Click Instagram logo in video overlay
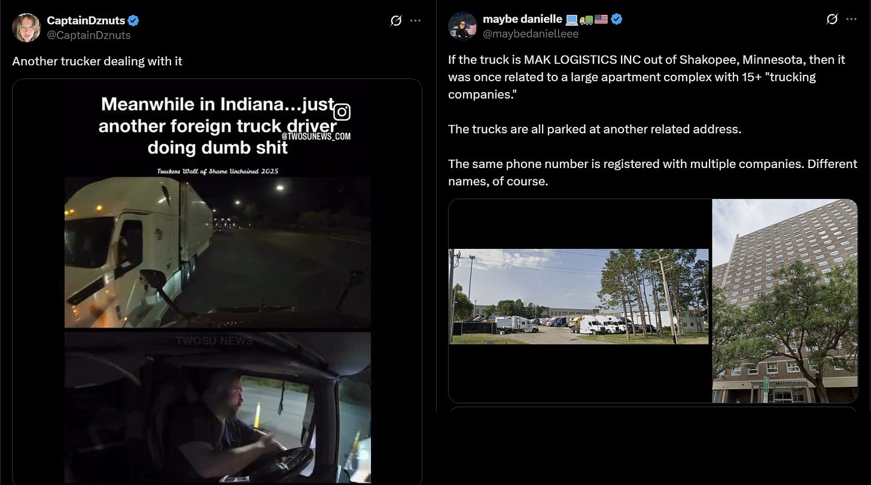Image resolution: width=871 pixels, height=485 pixels. (x=342, y=112)
